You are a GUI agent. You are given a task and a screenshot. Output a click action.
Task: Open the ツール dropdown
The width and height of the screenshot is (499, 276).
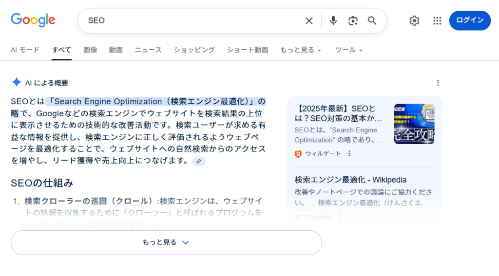(349, 50)
